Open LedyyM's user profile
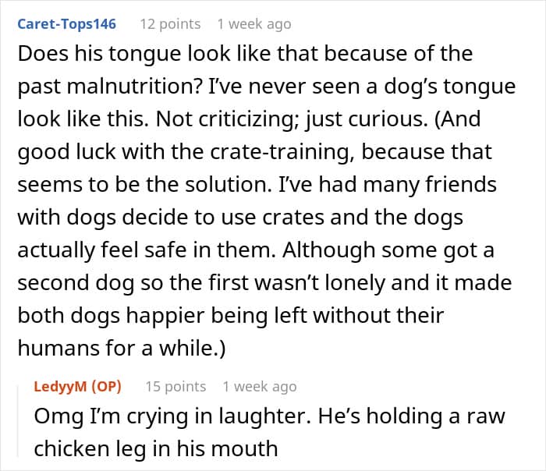 [60, 387]
